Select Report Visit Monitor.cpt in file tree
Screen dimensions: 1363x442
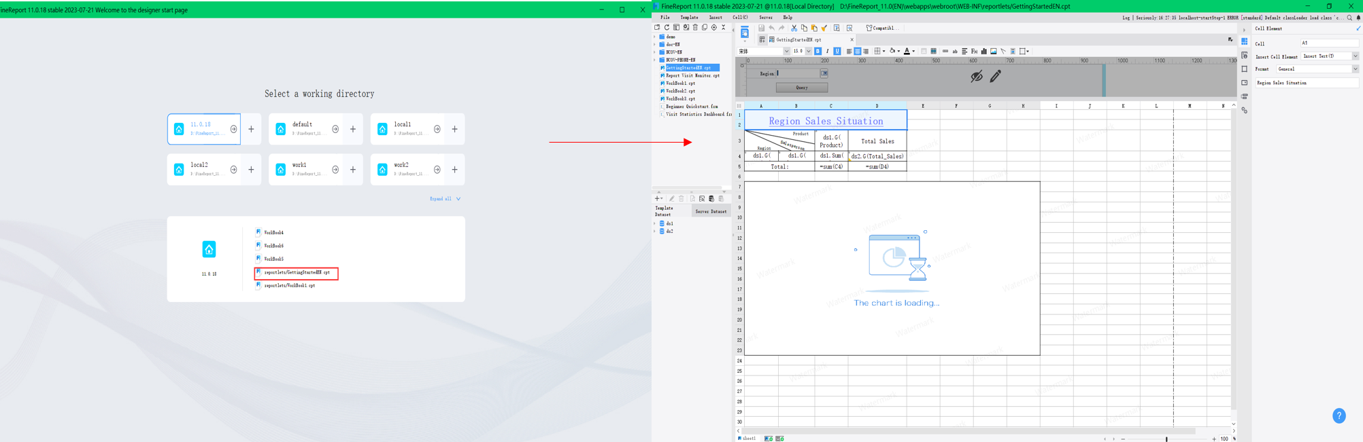[x=692, y=75]
